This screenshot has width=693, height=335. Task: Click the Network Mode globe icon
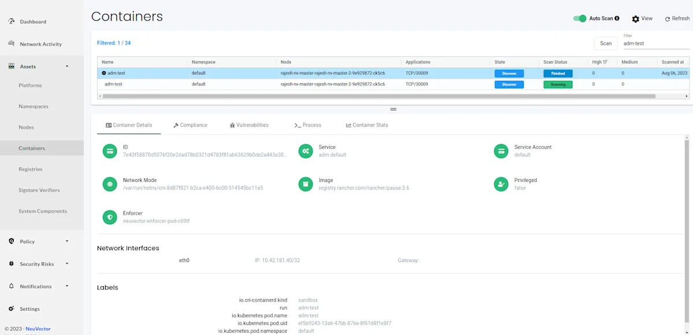[x=110, y=184]
